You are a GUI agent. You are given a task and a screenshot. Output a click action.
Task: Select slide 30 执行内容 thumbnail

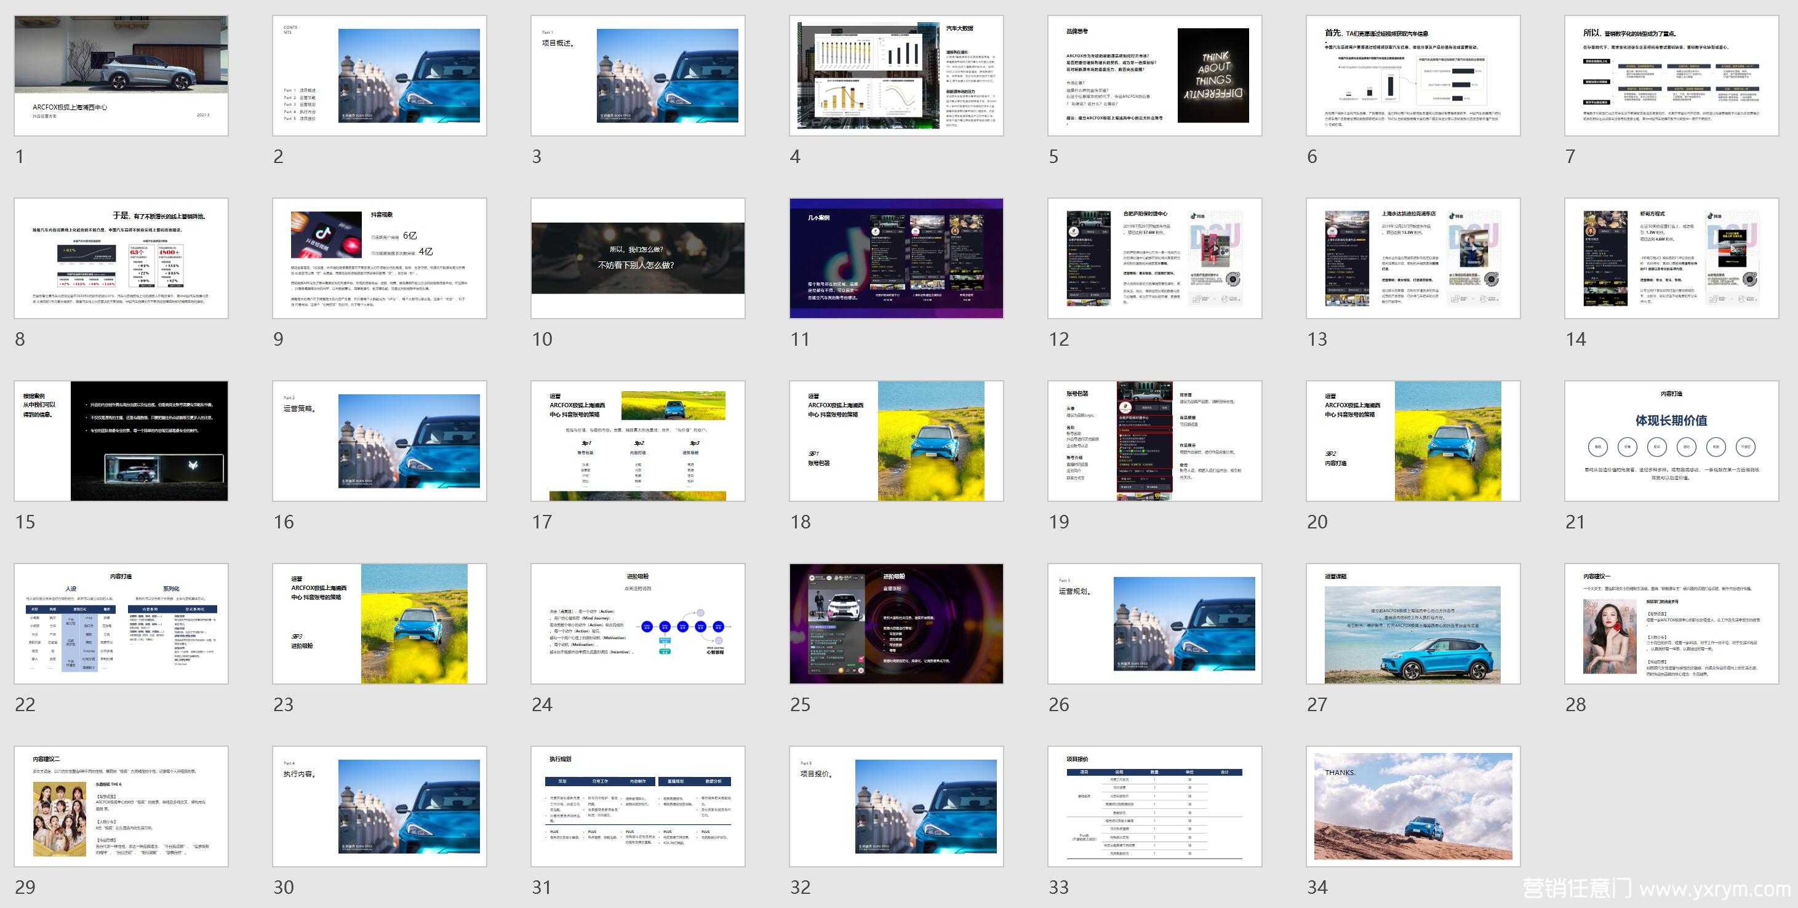click(x=379, y=806)
